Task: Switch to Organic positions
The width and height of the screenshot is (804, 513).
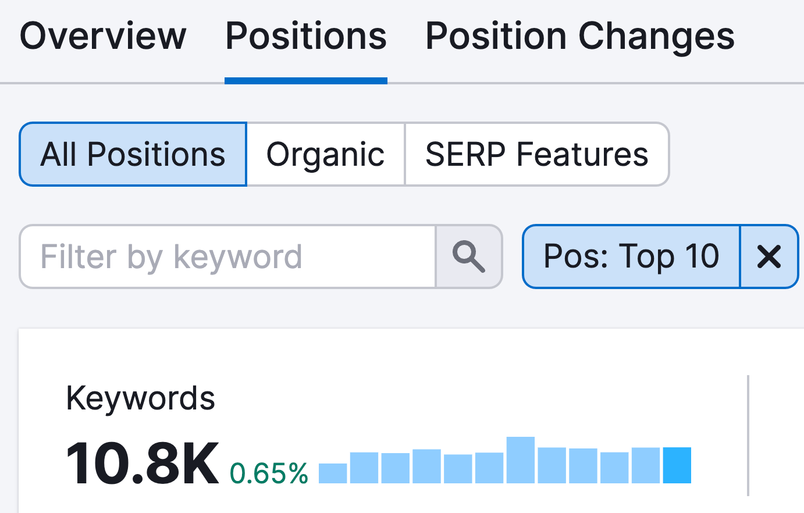Action: 325,155
